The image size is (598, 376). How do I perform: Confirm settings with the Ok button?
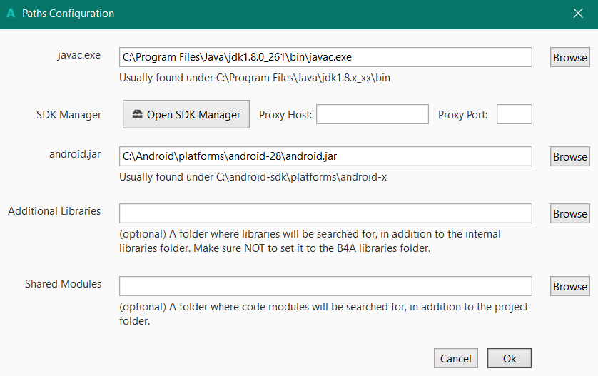pos(510,358)
